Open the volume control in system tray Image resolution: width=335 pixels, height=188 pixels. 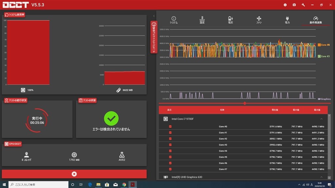(308, 185)
